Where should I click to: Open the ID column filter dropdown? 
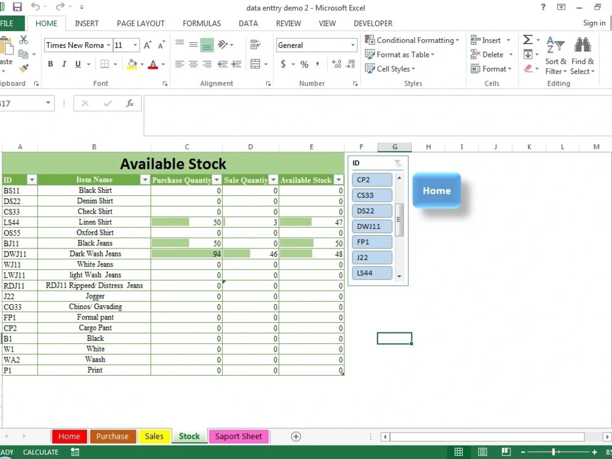[32, 179]
